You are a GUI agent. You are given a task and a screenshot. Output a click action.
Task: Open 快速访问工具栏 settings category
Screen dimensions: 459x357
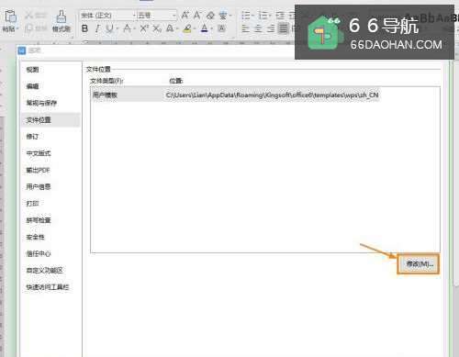pyautogui.click(x=48, y=287)
